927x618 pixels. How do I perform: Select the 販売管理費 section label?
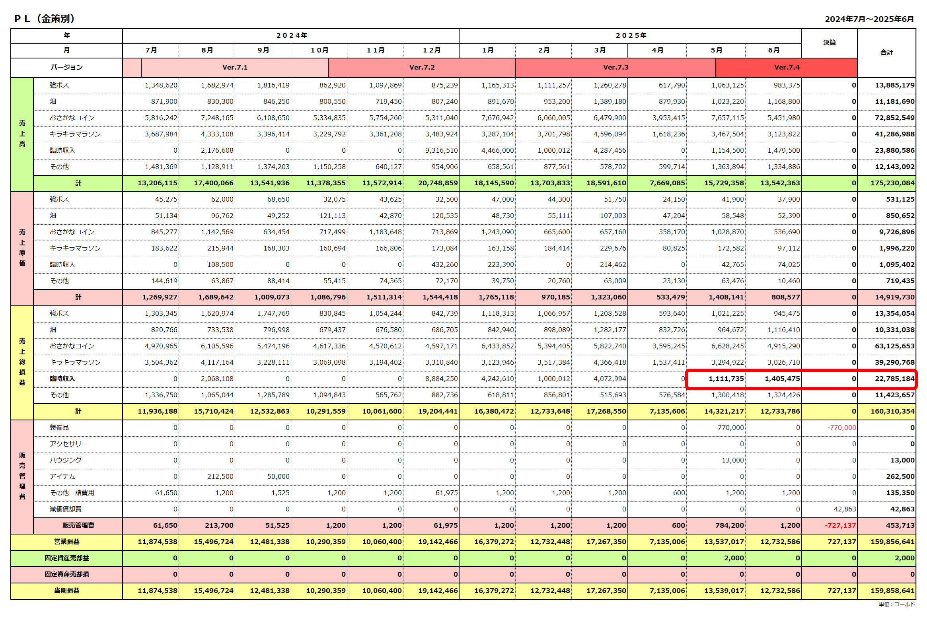pos(22,476)
